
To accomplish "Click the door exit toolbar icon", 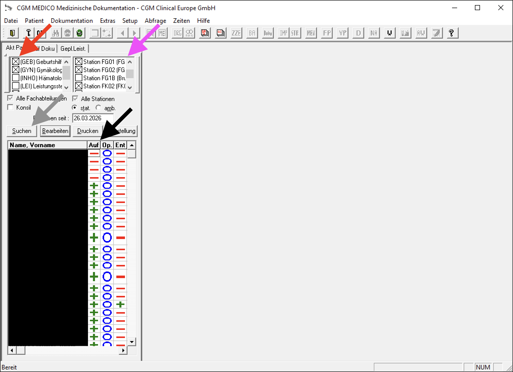I will [12, 33].
